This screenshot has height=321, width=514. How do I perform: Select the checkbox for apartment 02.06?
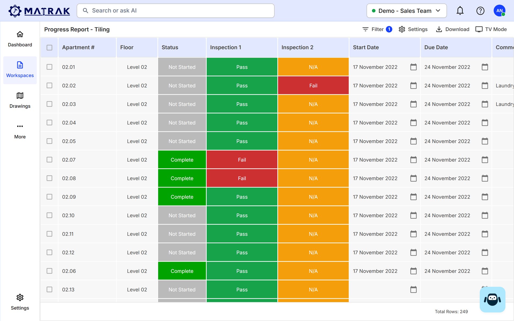(49, 271)
